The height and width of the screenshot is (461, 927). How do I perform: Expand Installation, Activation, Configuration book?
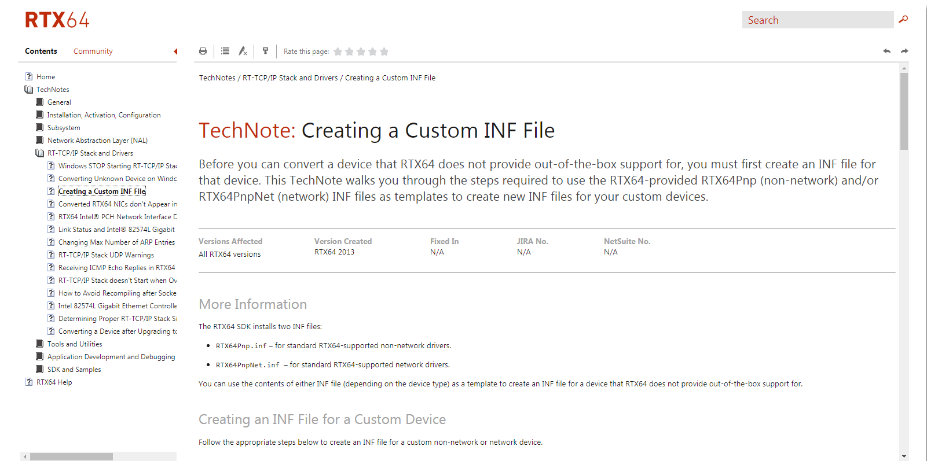point(39,115)
